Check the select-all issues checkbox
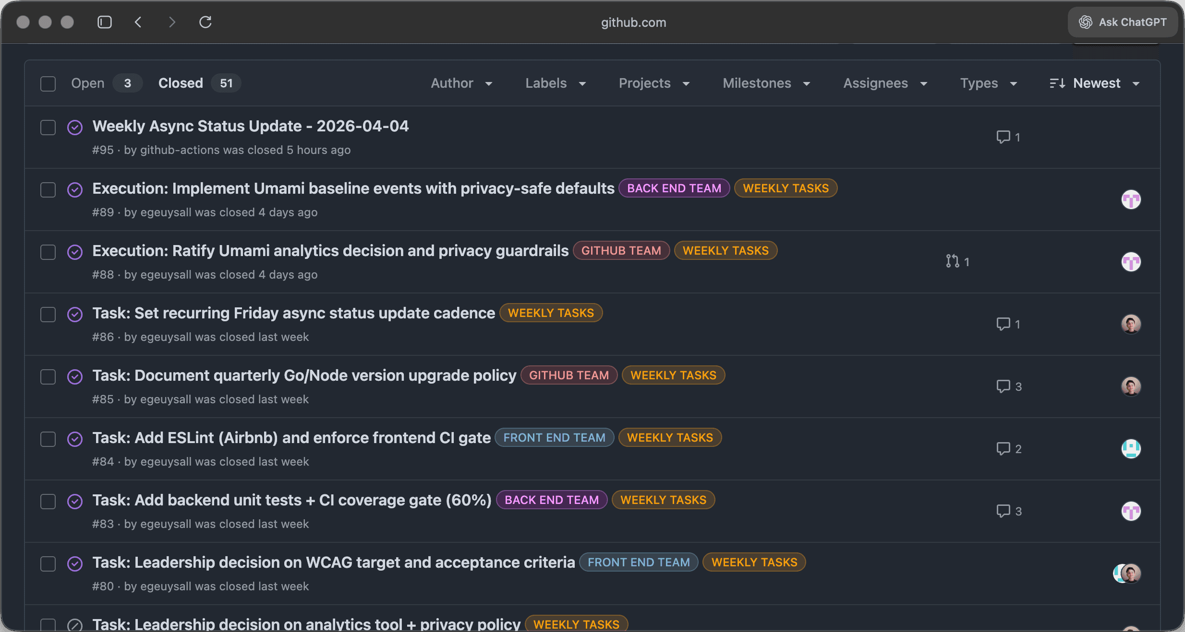This screenshot has width=1185, height=632. [48, 83]
